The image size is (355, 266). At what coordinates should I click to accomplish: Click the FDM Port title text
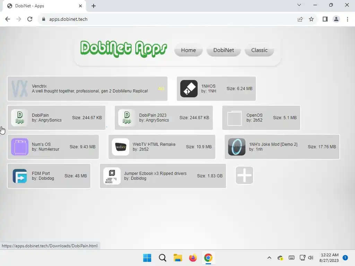41,173
